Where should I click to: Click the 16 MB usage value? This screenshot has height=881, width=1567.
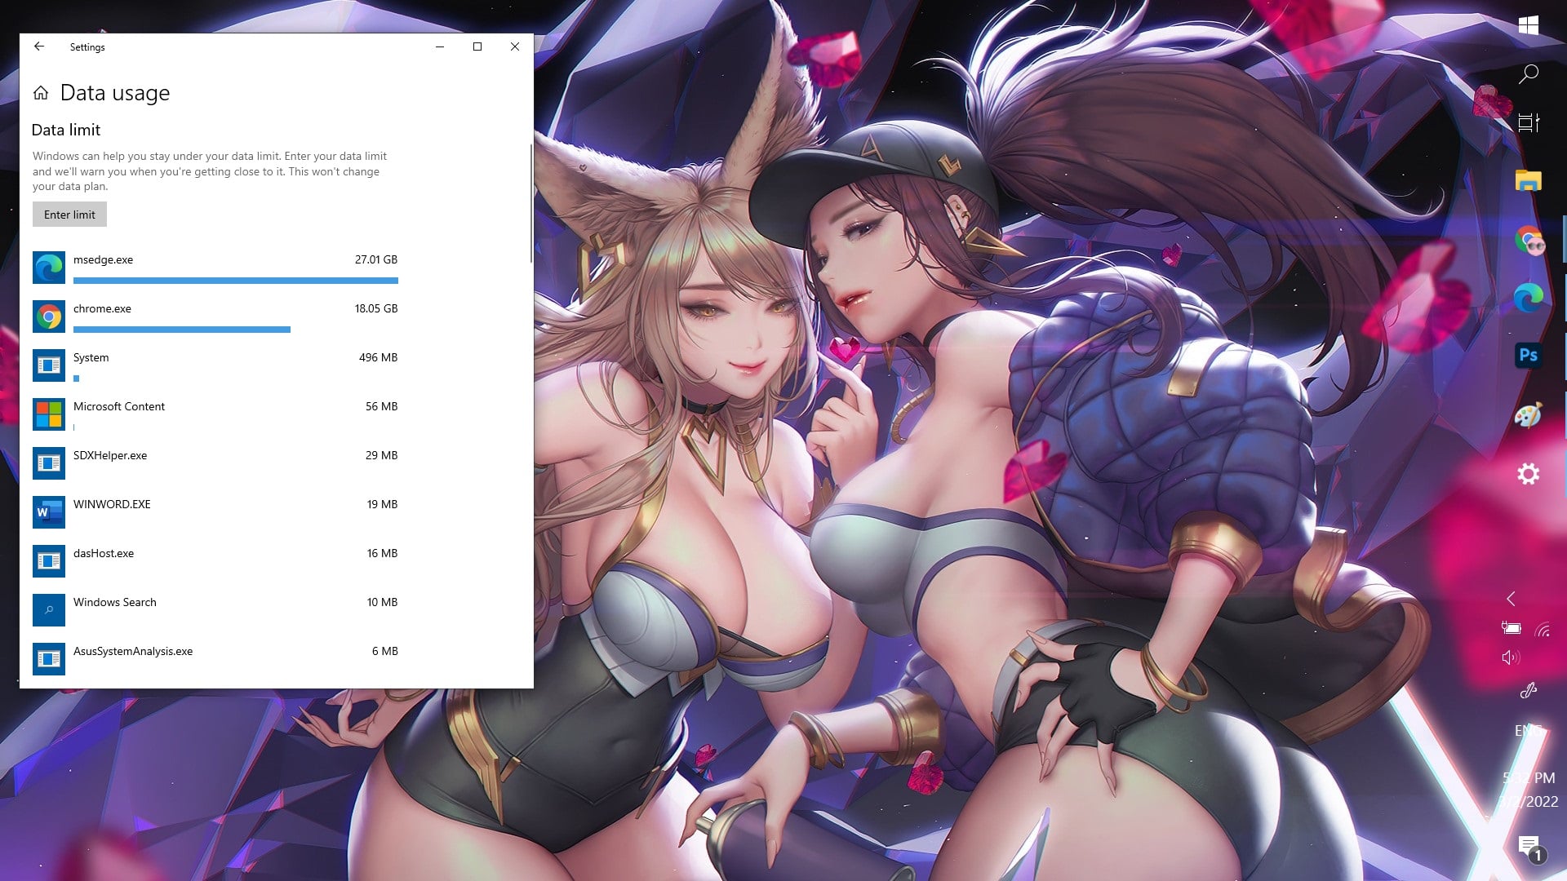[x=383, y=553]
